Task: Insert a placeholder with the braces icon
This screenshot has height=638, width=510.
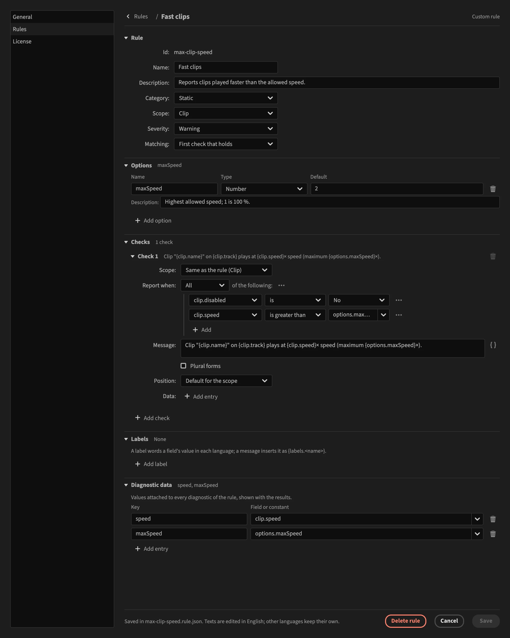Action: tap(493, 345)
